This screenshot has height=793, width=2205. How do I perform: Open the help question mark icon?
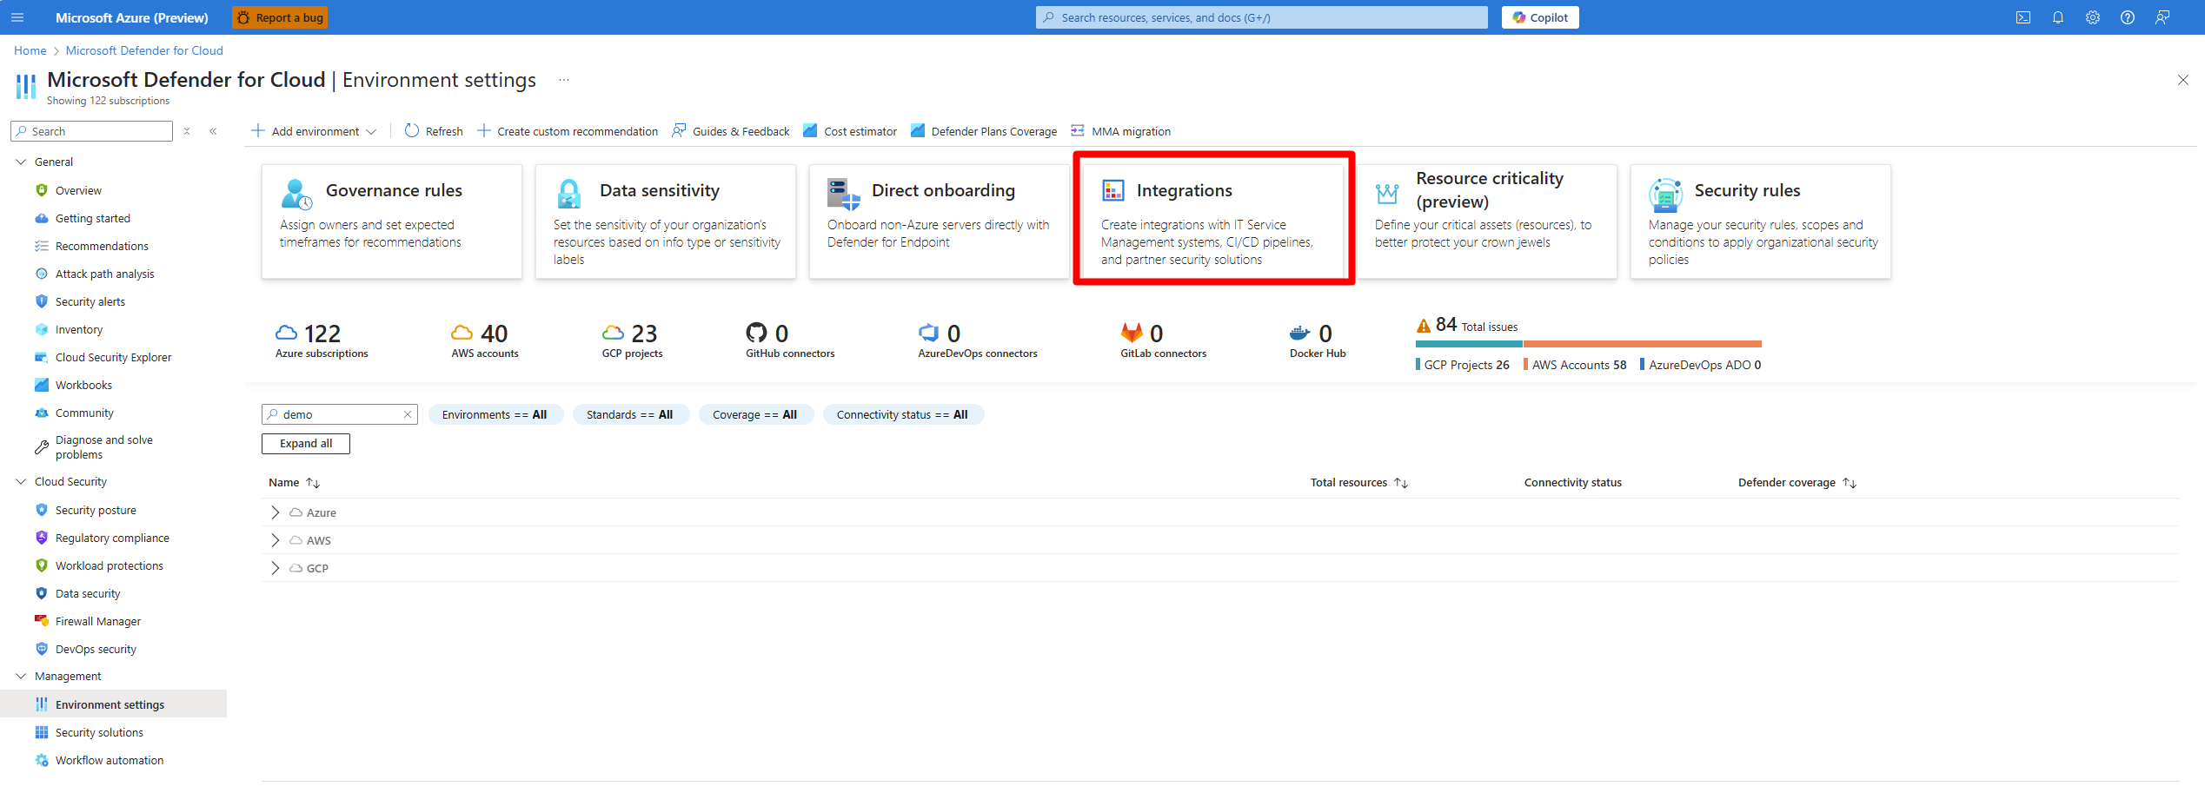2128,17
